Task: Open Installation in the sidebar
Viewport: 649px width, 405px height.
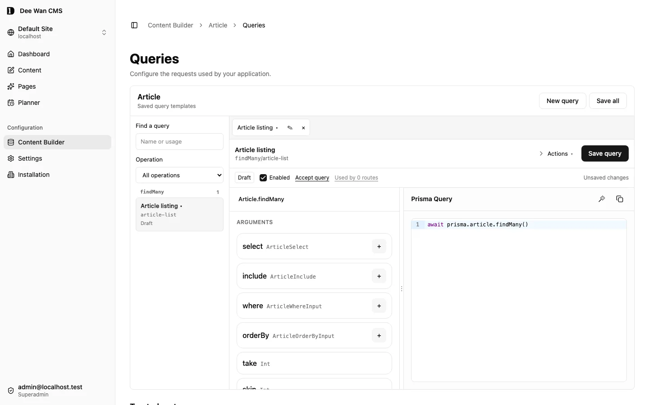Action: tap(57, 175)
